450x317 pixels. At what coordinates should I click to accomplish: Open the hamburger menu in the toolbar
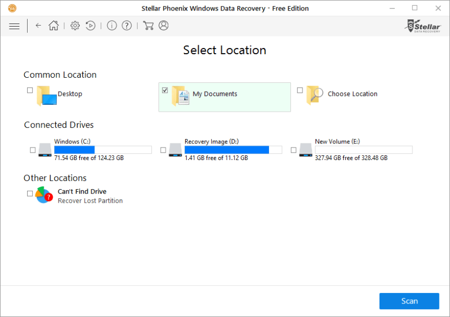click(15, 26)
